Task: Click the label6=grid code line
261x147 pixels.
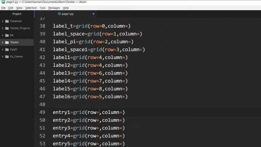Action: 90,96
